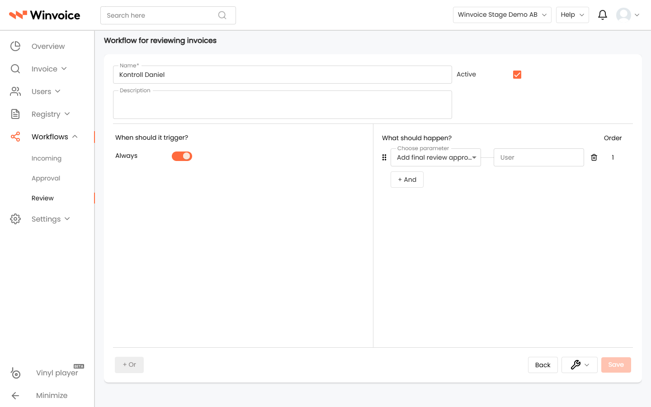
Task: Open the user avatar menu
Action: pos(628,15)
